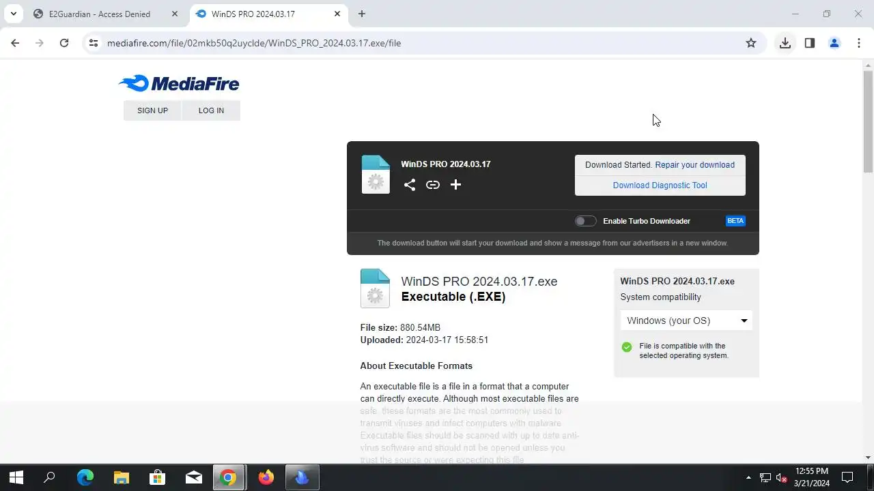Copy link using the chain icon
The height and width of the screenshot is (491, 874).
tap(433, 185)
